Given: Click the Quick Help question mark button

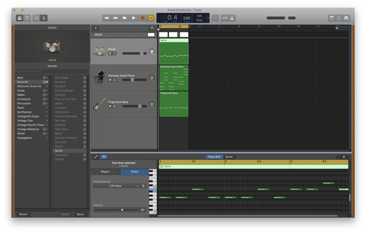Looking at the screenshot, I should point(27,18).
